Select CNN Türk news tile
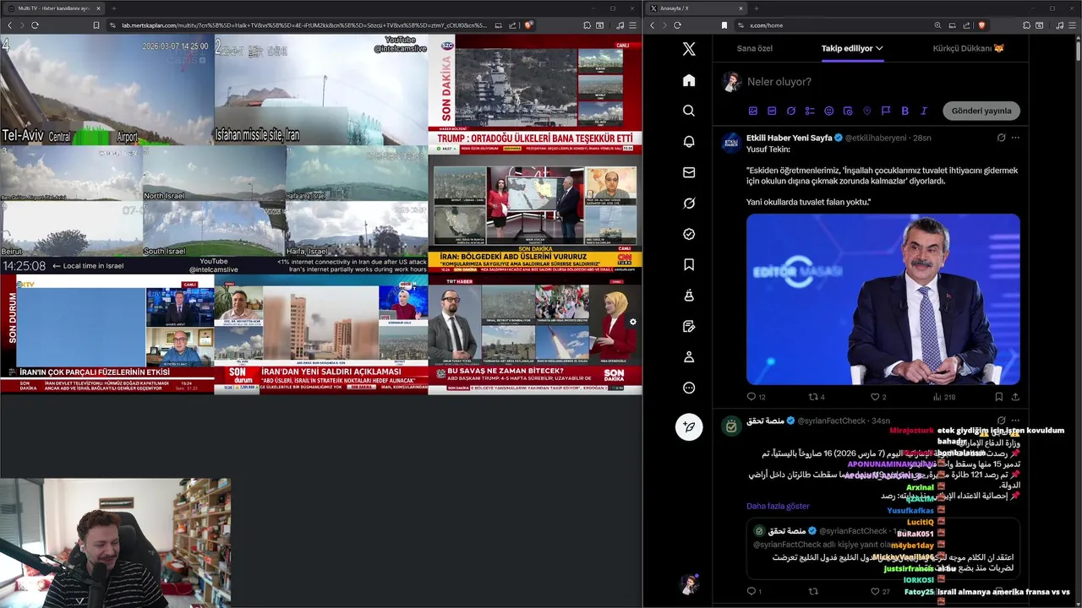 tap(535, 214)
